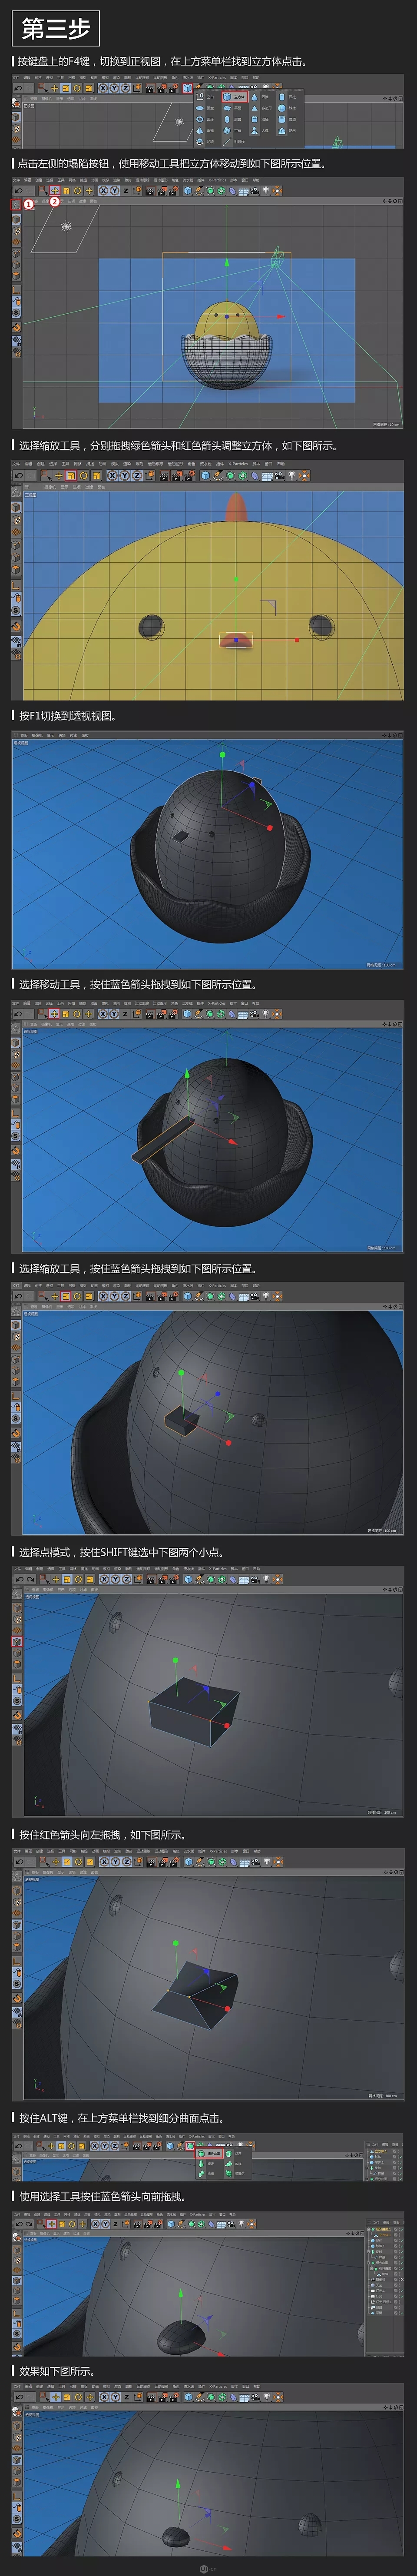Grab red X-axis arrow beside chick in front view
The height and width of the screenshot is (2576, 417).
[280, 317]
